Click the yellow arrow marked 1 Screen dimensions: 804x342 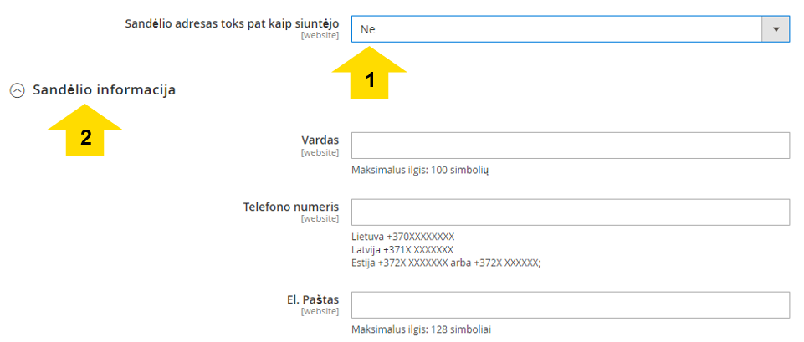[x=369, y=72]
